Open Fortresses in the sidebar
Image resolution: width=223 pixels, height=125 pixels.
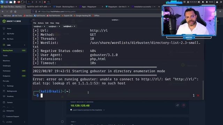(7, 71)
